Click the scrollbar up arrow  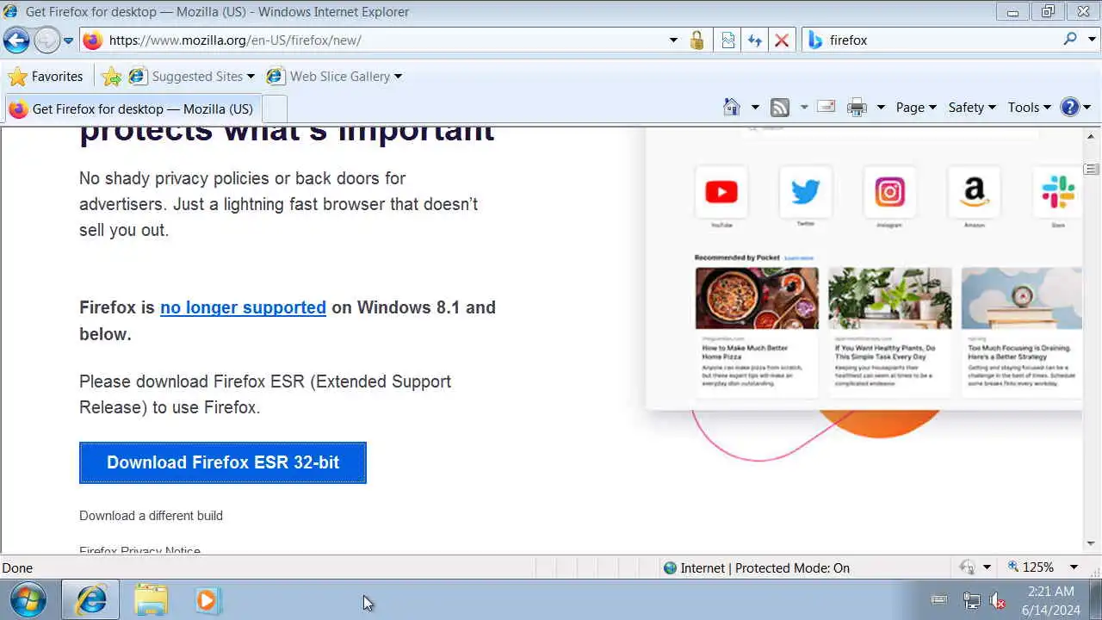(x=1092, y=136)
